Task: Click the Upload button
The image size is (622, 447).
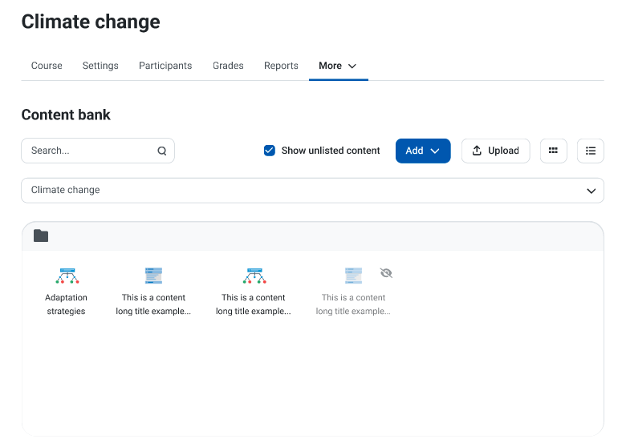Action: pyautogui.click(x=495, y=151)
